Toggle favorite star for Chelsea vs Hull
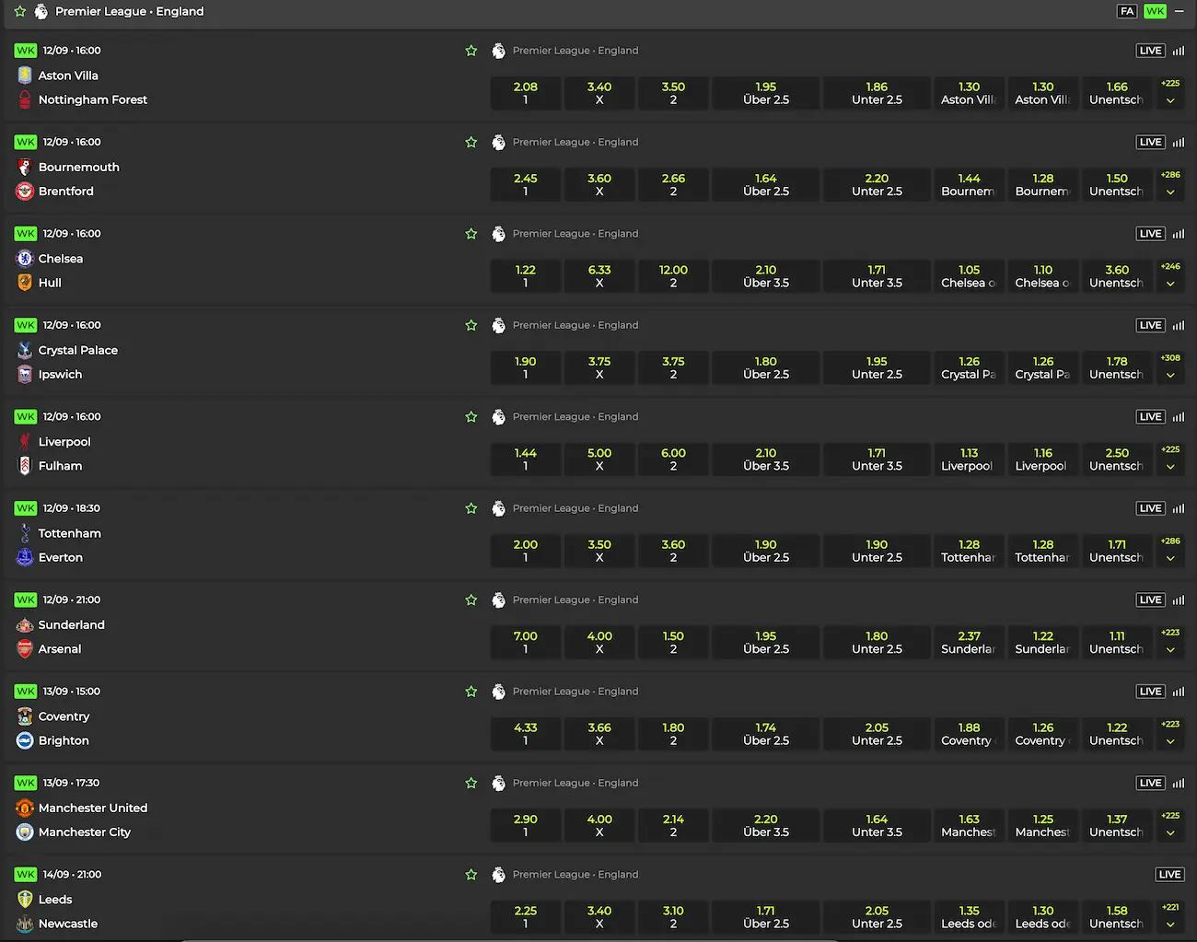The width and height of the screenshot is (1197, 942). point(471,234)
